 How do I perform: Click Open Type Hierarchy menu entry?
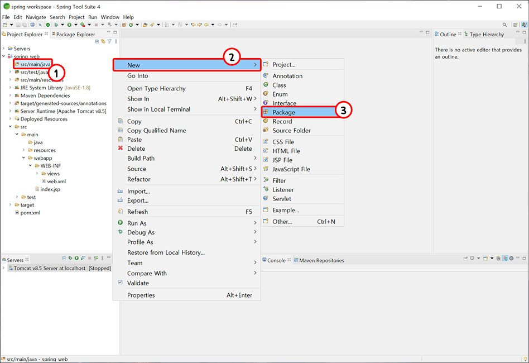pyautogui.click(x=186, y=88)
